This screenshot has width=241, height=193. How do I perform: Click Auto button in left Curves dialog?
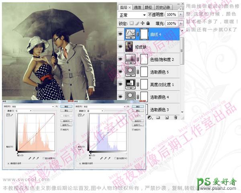point(66,121)
